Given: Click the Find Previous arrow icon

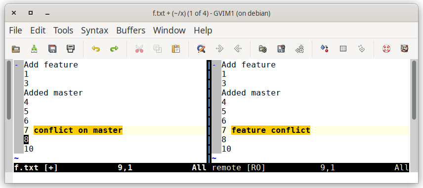Looking at the screenshot, I should 238,49.
